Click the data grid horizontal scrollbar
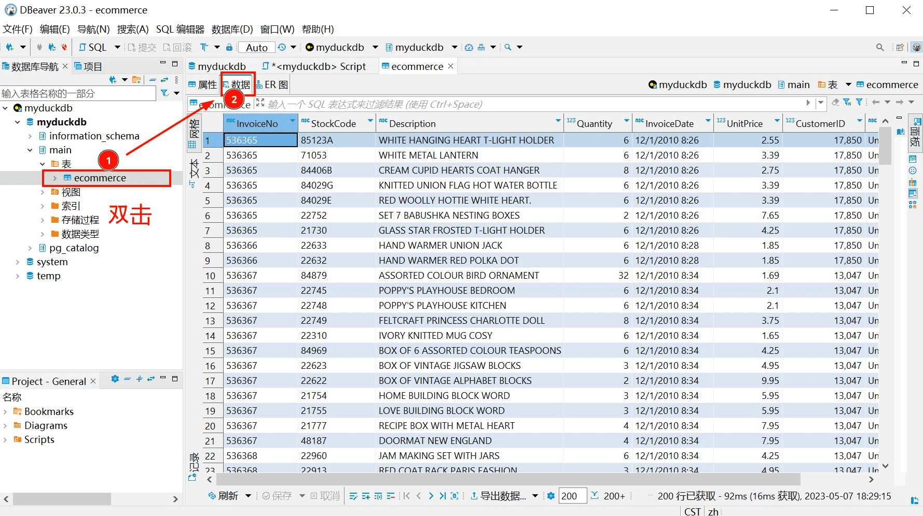923x516 pixels. [508, 479]
